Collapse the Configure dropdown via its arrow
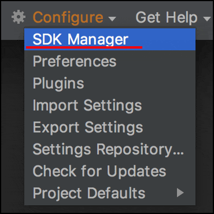The image size is (214, 214). pos(112,19)
